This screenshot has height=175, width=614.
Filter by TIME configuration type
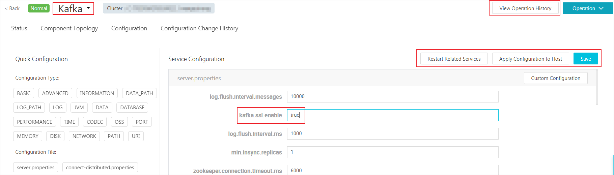tap(69, 122)
